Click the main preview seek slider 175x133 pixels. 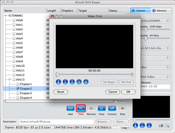coord(134,120)
